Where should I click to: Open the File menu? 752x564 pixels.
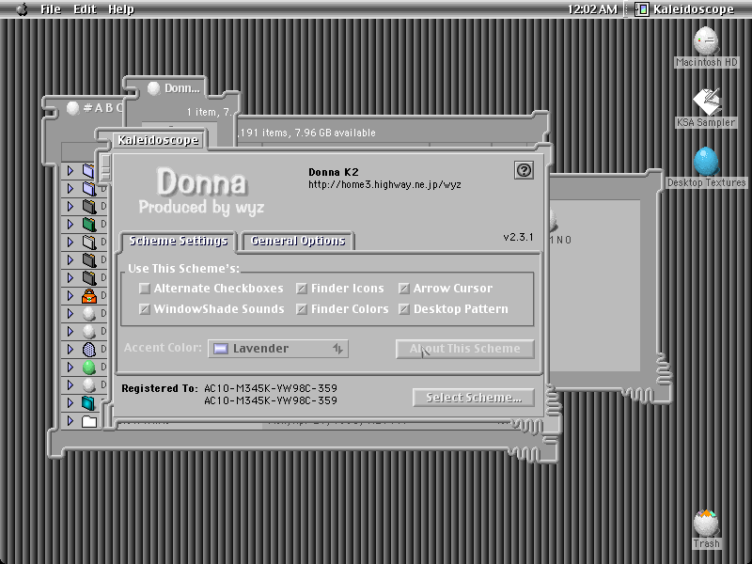point(51,9)
